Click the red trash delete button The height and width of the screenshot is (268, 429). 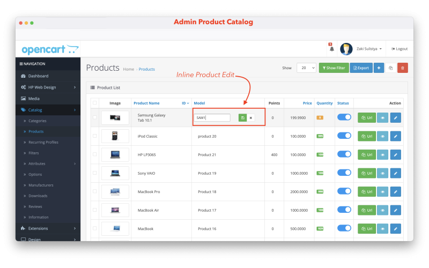click(x=403, y=68)
